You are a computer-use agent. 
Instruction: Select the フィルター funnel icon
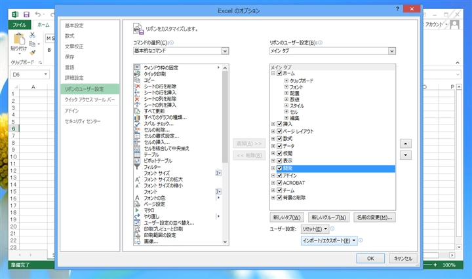point(137,167)
